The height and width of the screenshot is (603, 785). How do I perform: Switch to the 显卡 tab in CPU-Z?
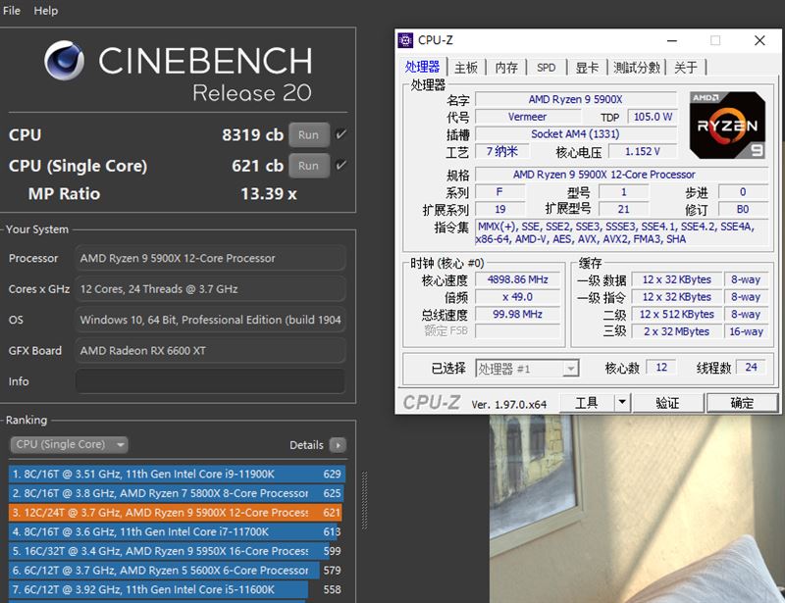[x=587, y=67]
